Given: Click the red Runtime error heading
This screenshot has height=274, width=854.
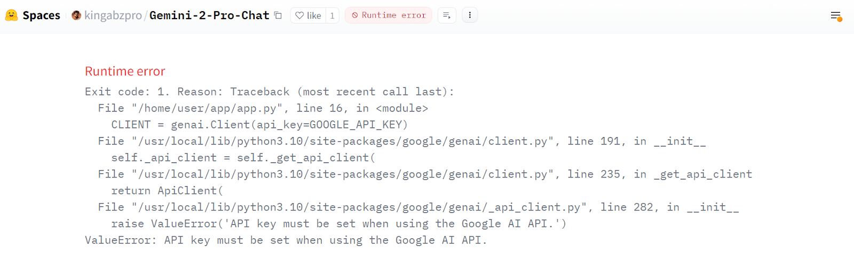Looking at the screenshot, I should (125, 71).
